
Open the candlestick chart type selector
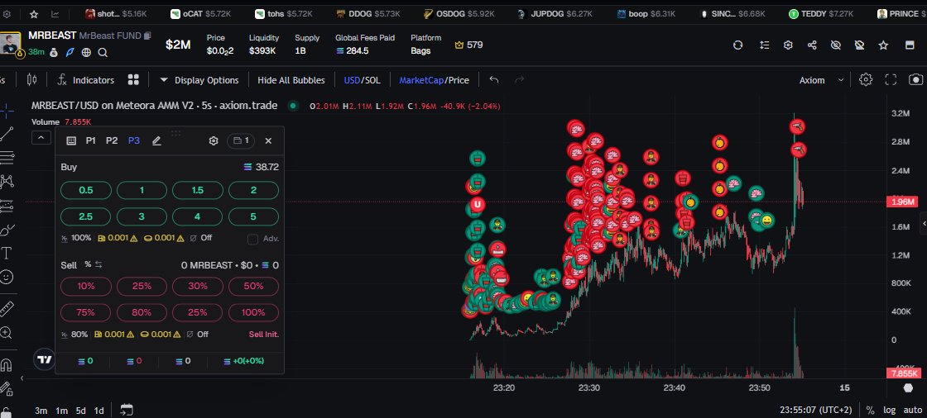point(32,79)
